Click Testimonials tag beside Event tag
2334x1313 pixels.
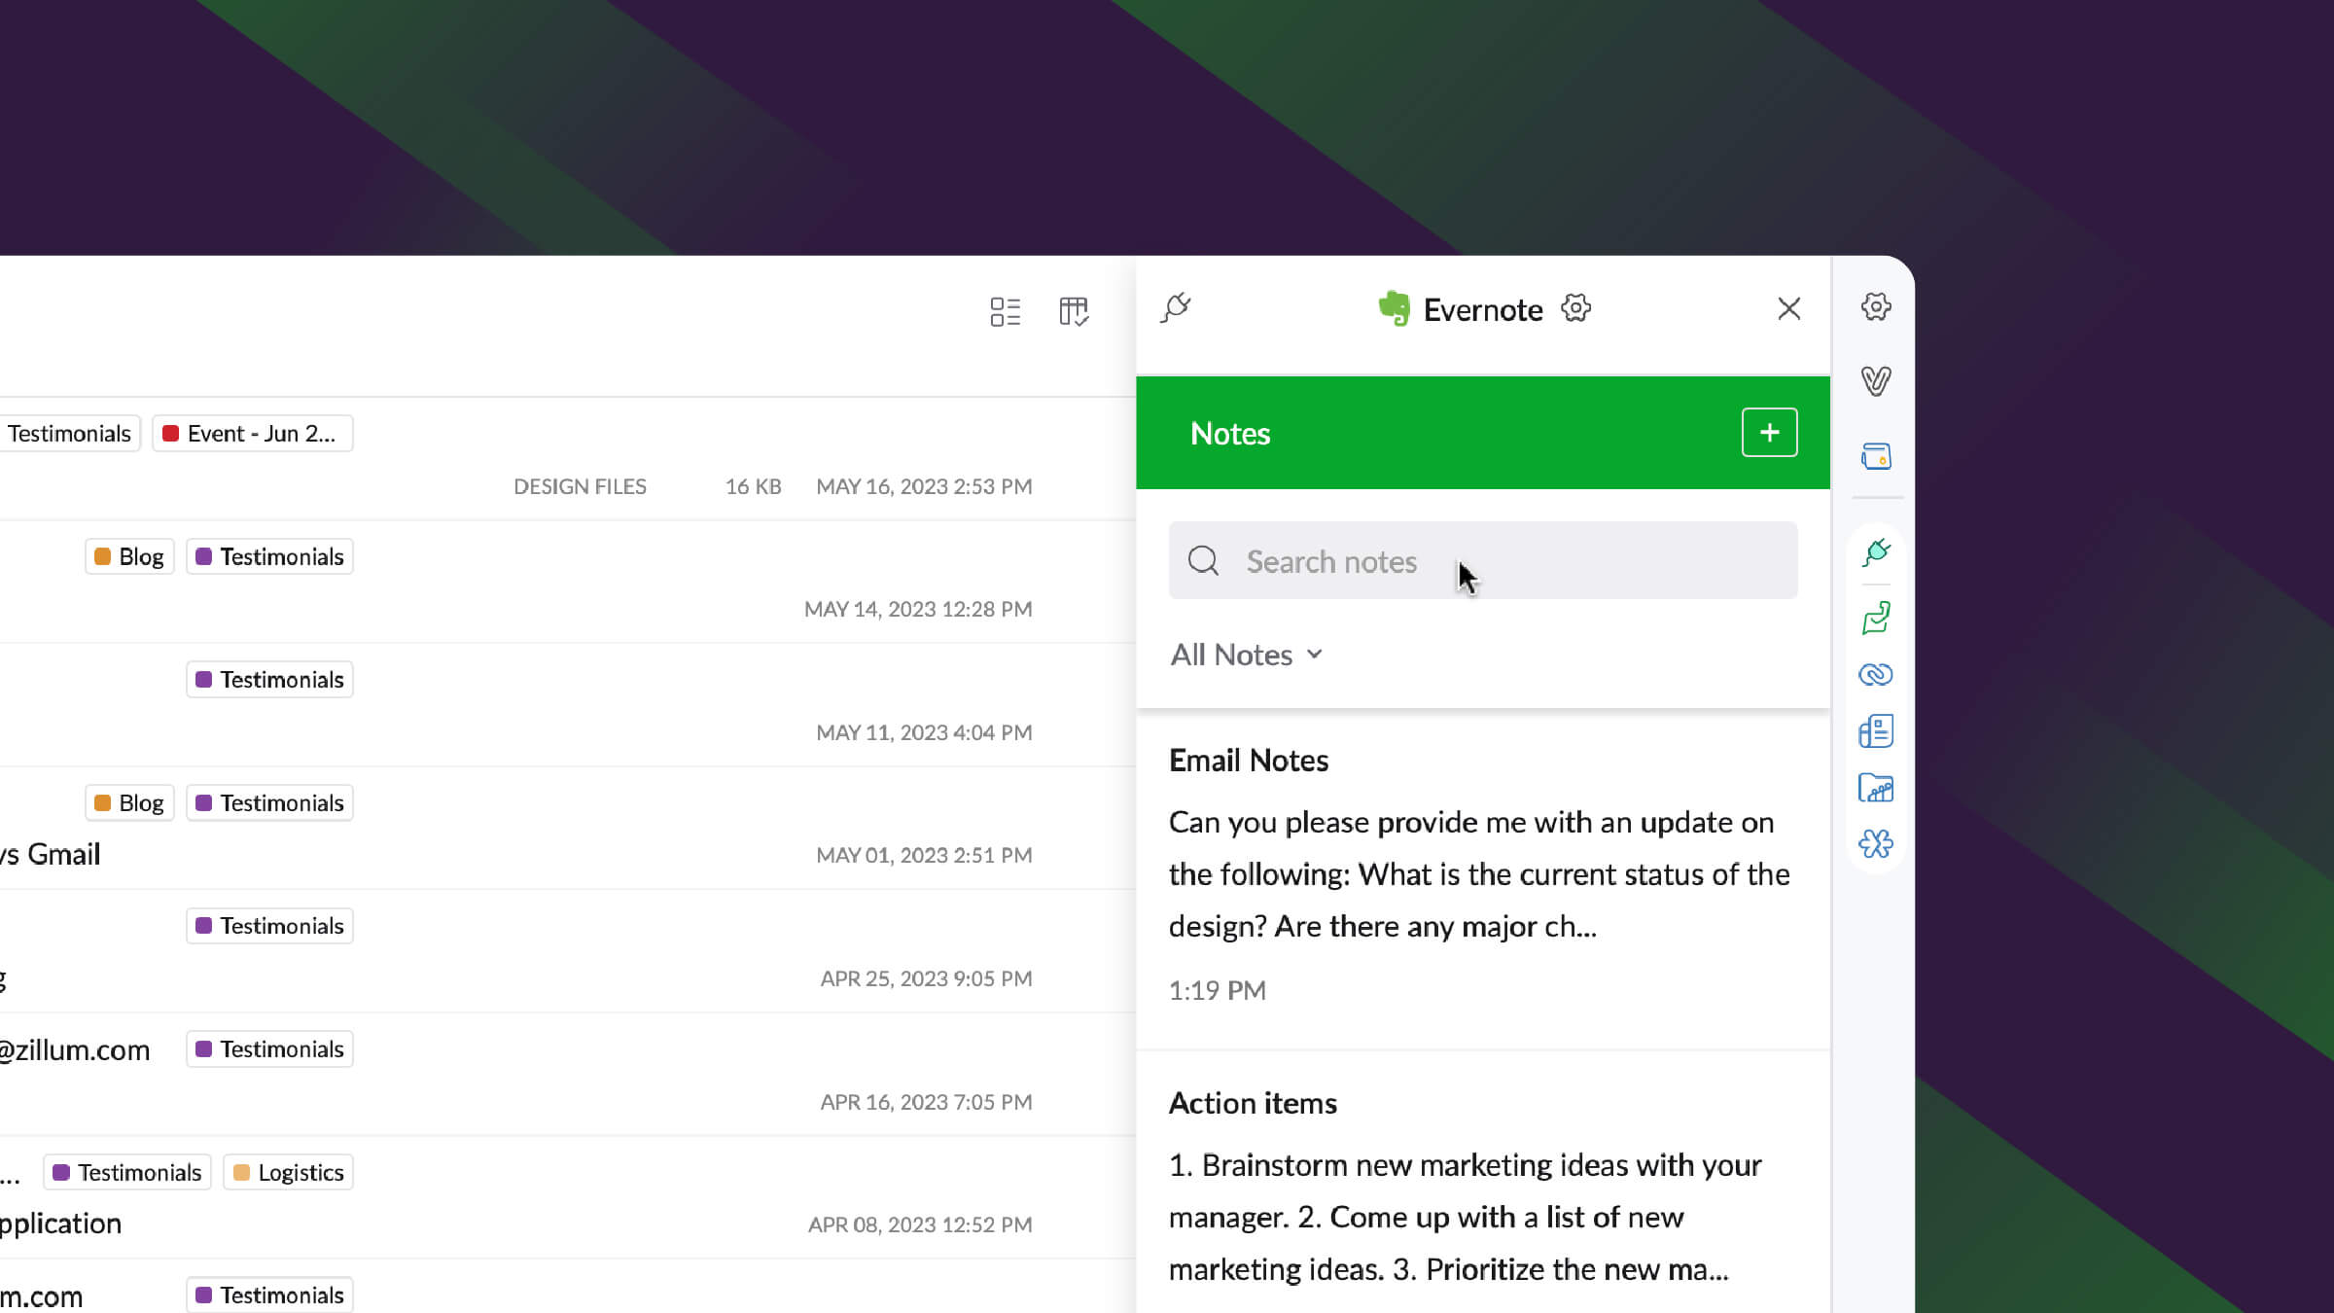point(69,434)
